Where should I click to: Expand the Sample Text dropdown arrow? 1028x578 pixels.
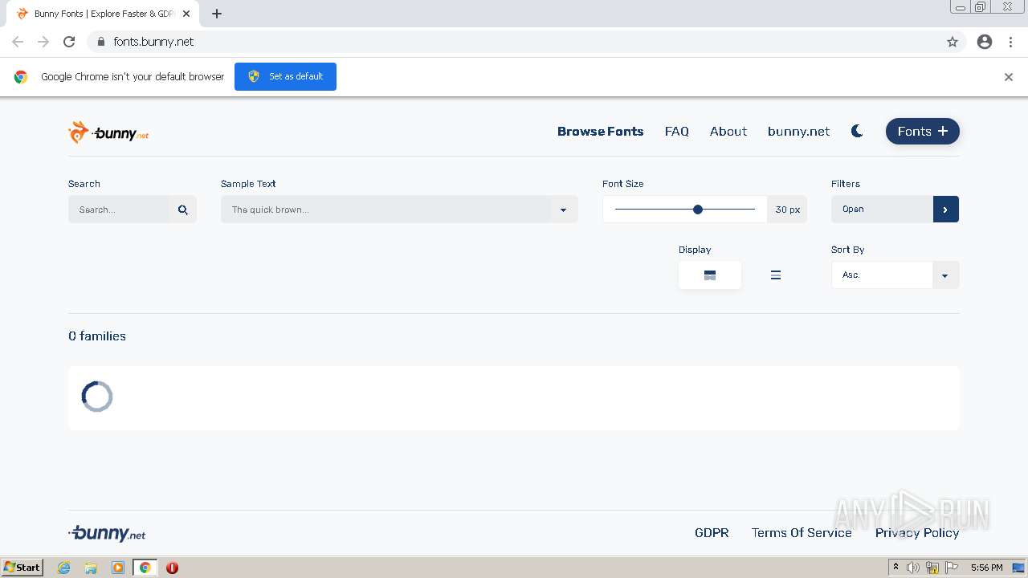(563, 210)
